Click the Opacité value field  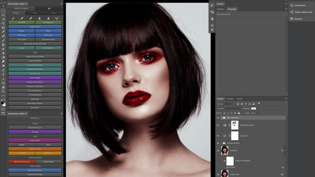click(253, 108)
